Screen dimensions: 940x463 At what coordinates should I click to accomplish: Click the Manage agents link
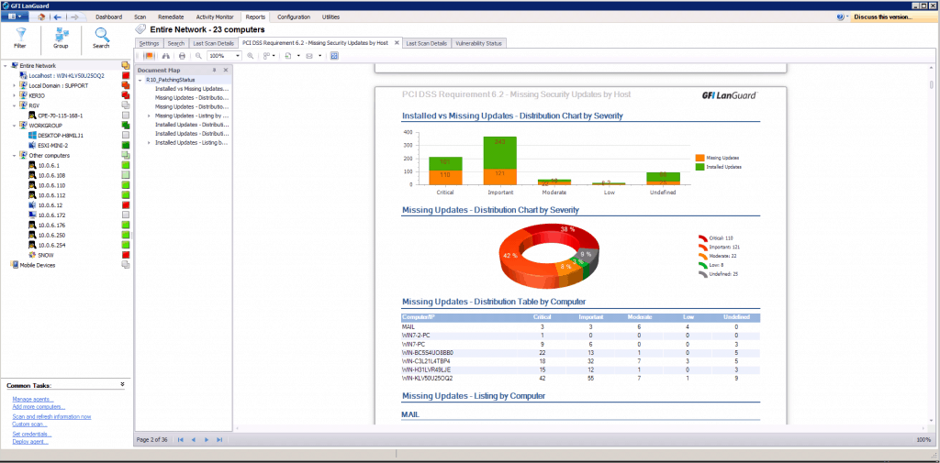(x=33, y=399)
